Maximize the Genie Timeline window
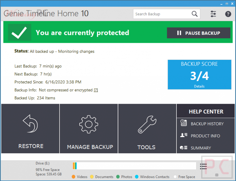 click(x=227, y=4)
